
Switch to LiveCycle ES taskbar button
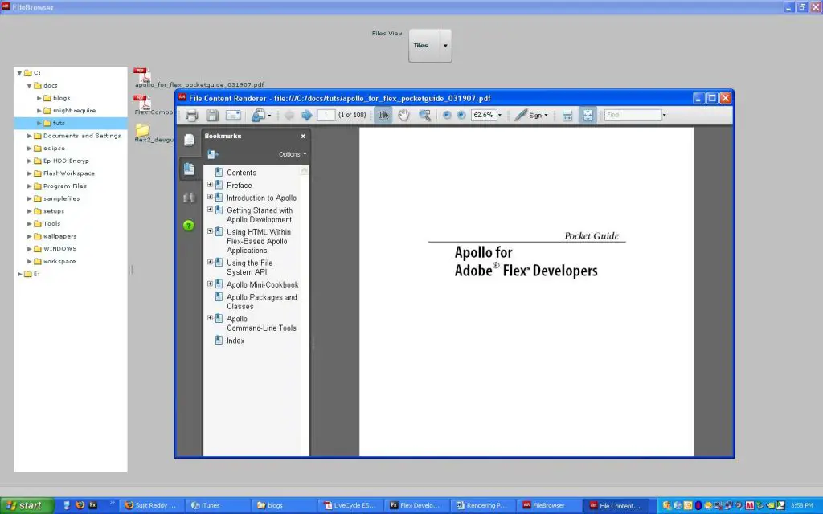[350, 506]
